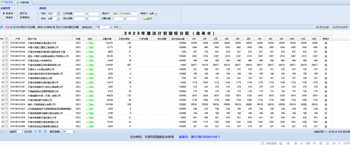Close the 计划分配 tab with its X
This screenshot has height=145, width=350.
click(30, 2)
